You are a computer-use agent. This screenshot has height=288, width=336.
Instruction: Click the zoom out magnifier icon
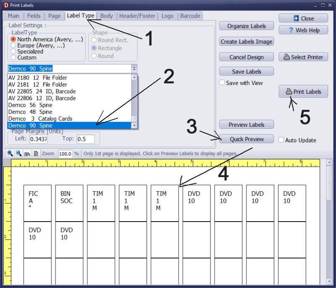click(x=18, y=153)
